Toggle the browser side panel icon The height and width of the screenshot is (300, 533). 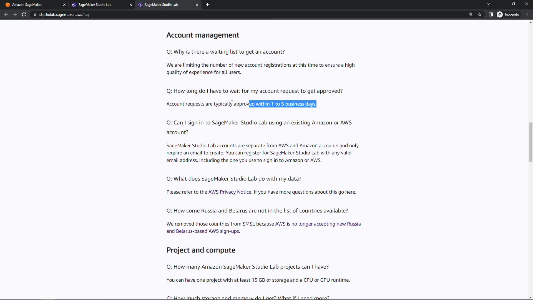(491, 14)
